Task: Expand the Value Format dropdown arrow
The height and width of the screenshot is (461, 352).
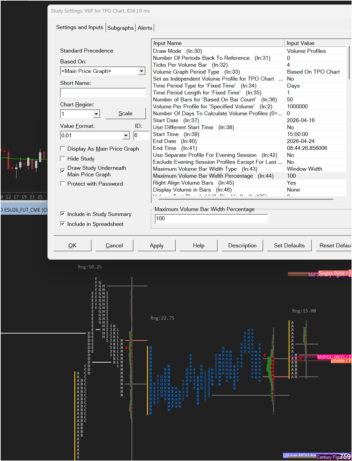Action: [126, 135]
